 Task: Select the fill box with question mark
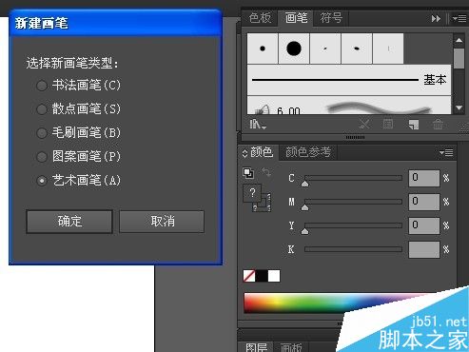click(x=252, y=193)
